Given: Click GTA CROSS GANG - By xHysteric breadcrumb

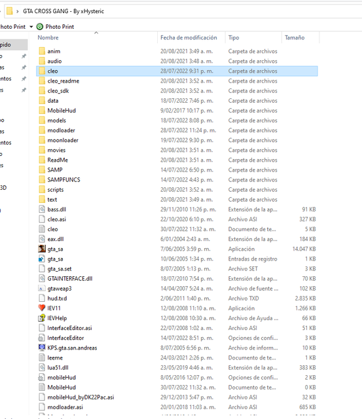Looking at the screenshot, I should point(63,11).
